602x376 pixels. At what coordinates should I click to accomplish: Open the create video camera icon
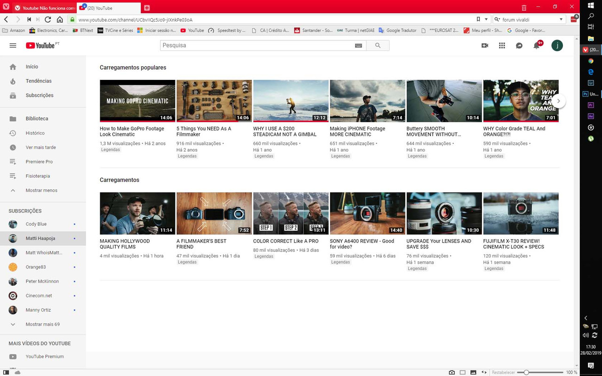(x=485, y=46)
